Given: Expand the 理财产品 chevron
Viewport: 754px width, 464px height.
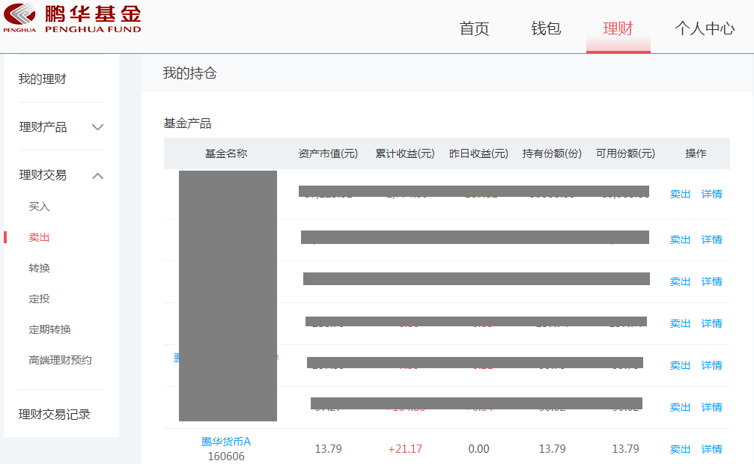Looking at the screenshot, I should pyautogui.click(x=97, y=127).
